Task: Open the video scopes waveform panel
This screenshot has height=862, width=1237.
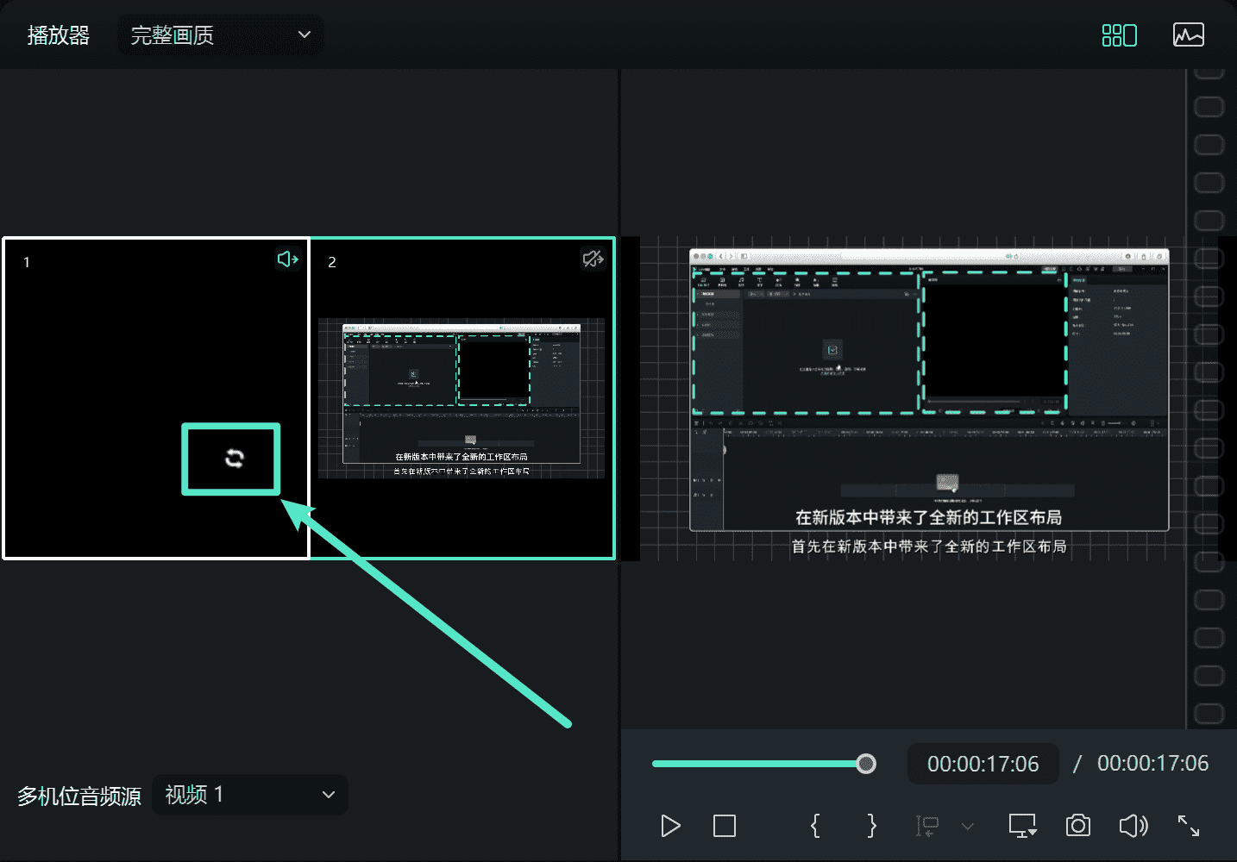Action: pyautogui.click(x=1188, y=35)
